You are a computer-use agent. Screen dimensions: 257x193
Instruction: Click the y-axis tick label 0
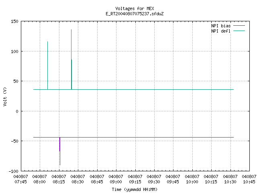pos(17,112)
